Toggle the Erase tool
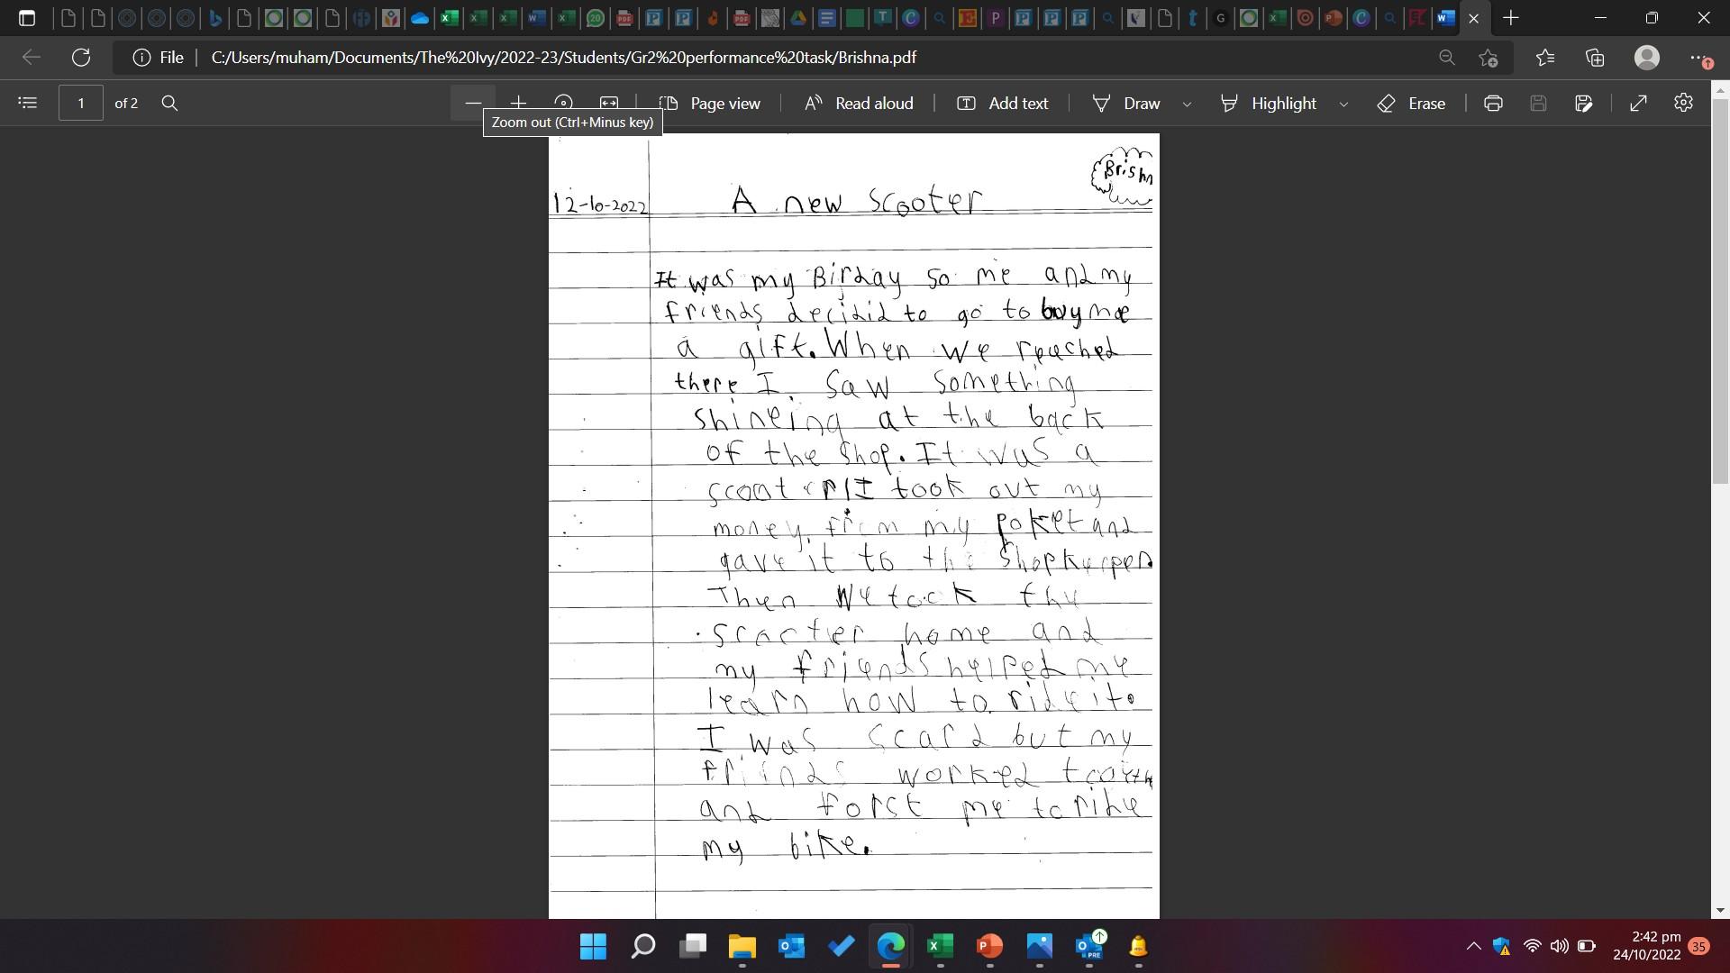1730x973 pixels. click(1412, 103)
